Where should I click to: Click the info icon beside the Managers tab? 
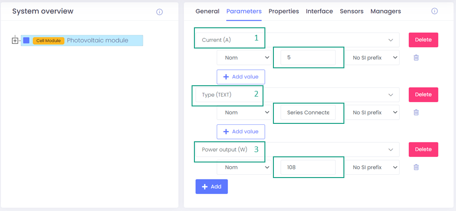coord(434,11)
